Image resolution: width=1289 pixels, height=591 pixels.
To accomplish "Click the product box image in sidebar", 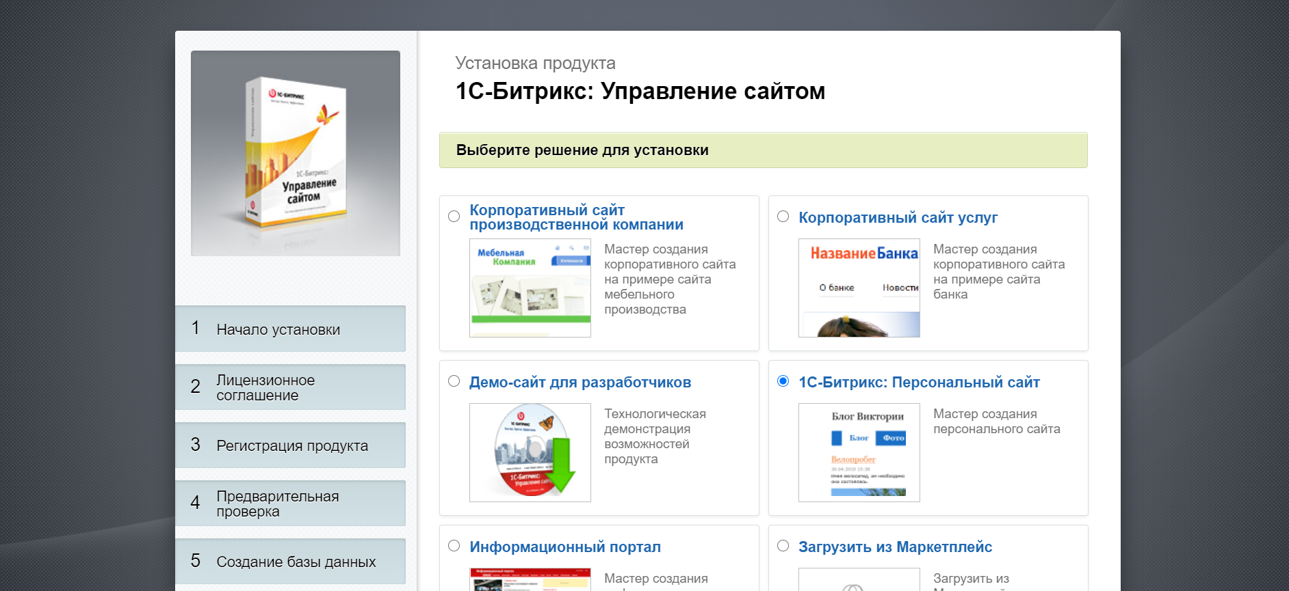I will (296, 153).
